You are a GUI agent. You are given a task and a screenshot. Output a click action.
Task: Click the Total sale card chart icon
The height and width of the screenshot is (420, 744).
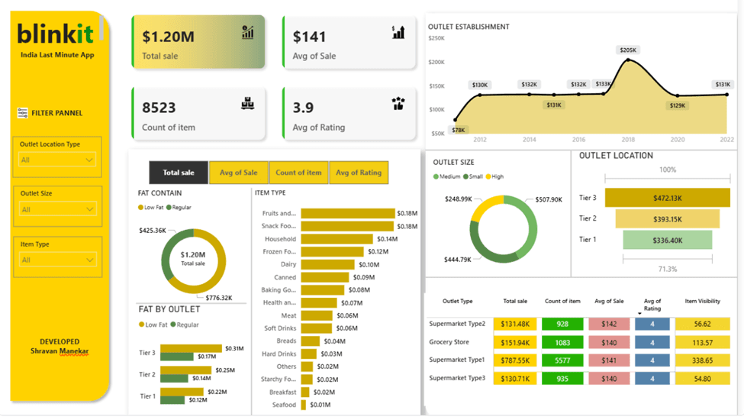[x=248, y=32]
